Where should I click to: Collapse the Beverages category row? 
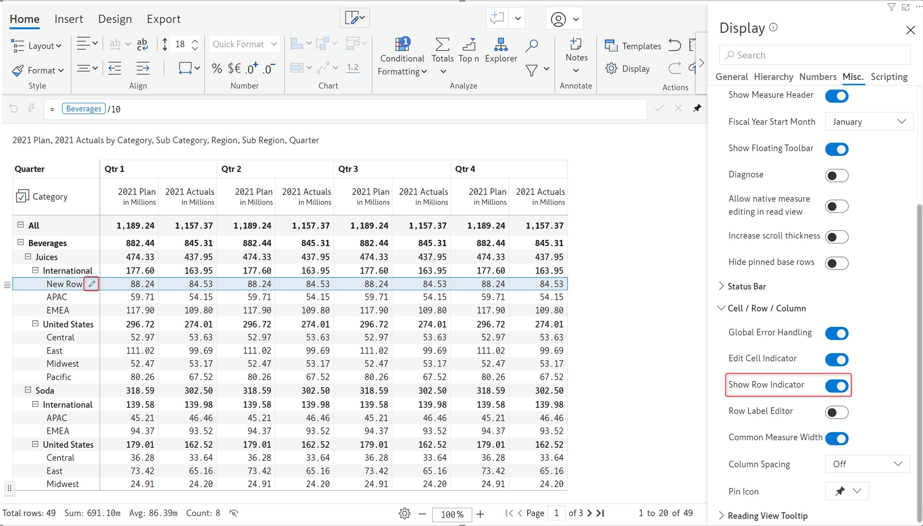tap(21, 243)
